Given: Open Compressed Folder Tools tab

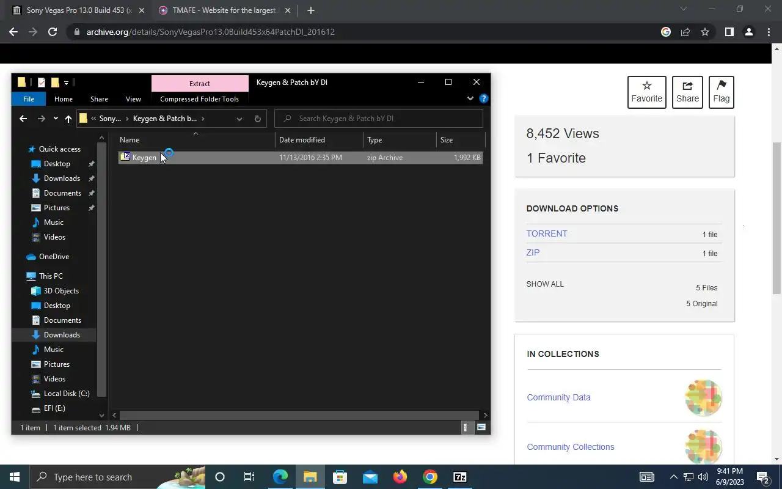Looking at the screenshot, I should click(x=199, y=99).
